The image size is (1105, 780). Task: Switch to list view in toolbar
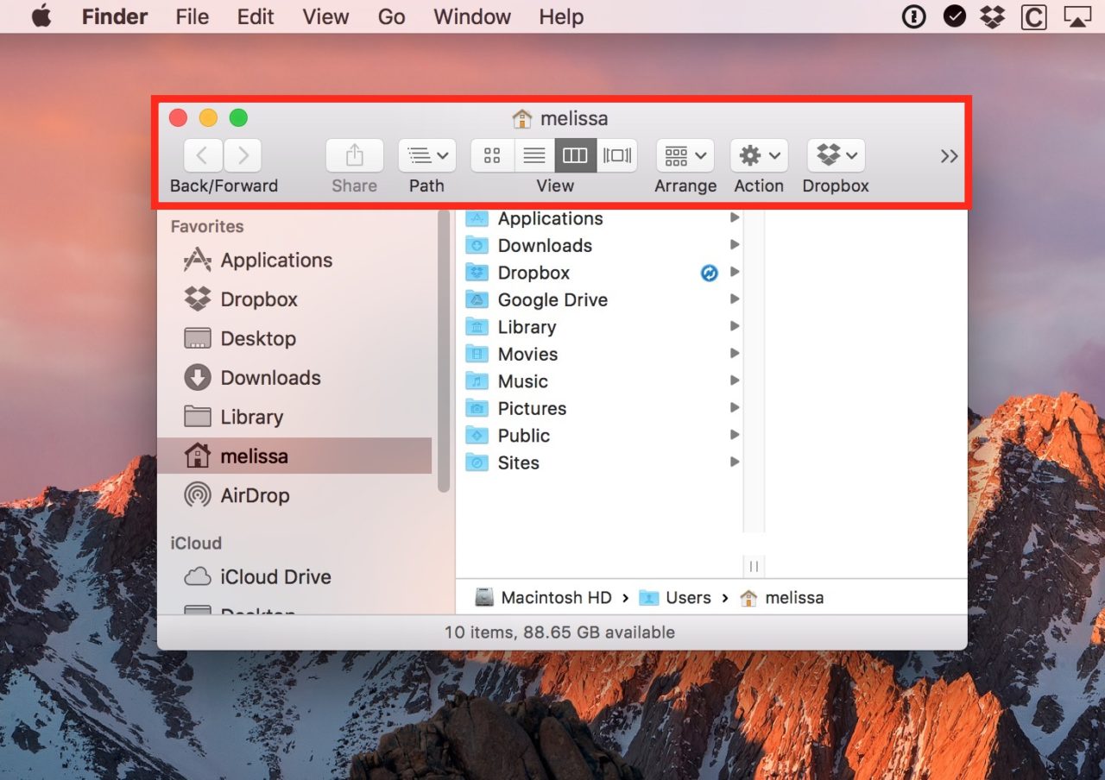(x=534, y=155)
